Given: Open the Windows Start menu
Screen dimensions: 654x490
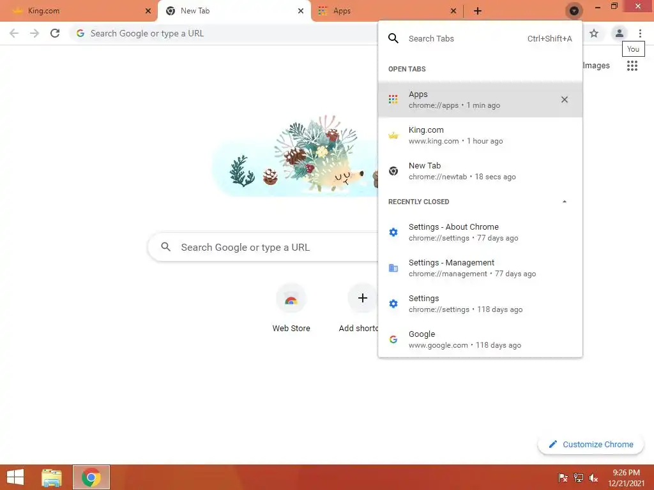Looking at the screenshot, I should tap(15, 477).
